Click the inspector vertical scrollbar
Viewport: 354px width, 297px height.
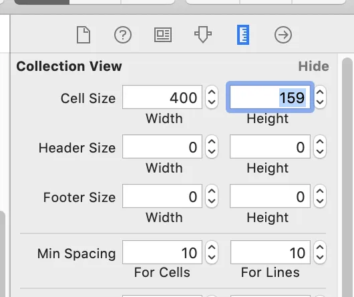pos(347,177)
